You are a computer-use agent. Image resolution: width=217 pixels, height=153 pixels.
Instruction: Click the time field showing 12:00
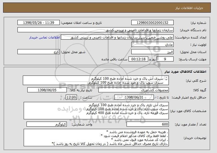(x=71, y=97)
